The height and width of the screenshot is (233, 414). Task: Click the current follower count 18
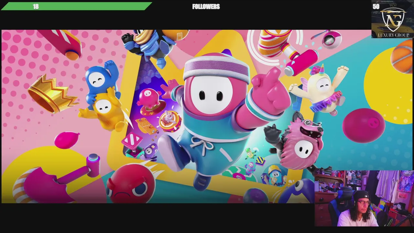pyautogui.click(x=36, y=6)
